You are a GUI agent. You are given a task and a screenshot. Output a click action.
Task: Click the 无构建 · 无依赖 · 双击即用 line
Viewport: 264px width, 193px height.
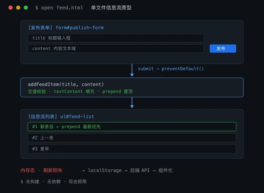click(x=56, y=182)
